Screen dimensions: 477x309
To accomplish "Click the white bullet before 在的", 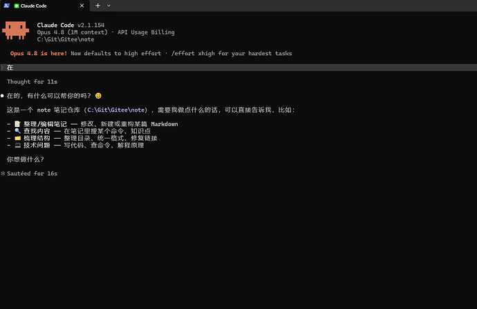I will [2, 96].
